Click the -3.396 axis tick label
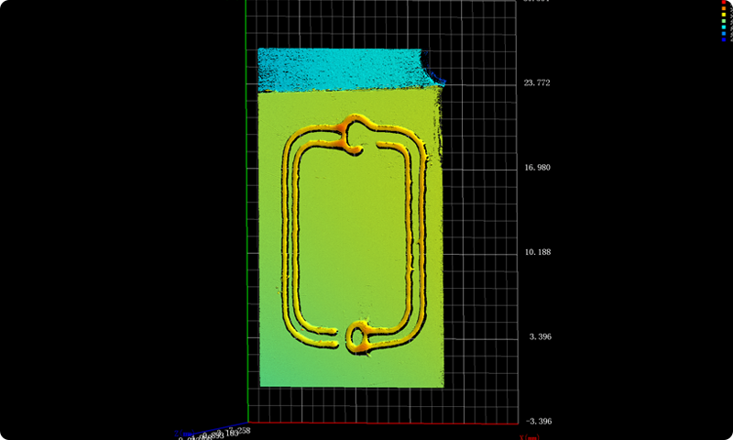This screenshot has height=440, width=733. [x=536, y=422]
